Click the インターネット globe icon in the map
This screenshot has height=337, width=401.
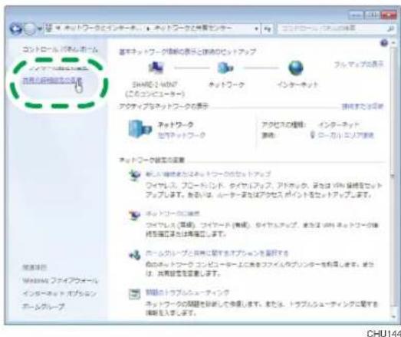[x=296, y=68]
